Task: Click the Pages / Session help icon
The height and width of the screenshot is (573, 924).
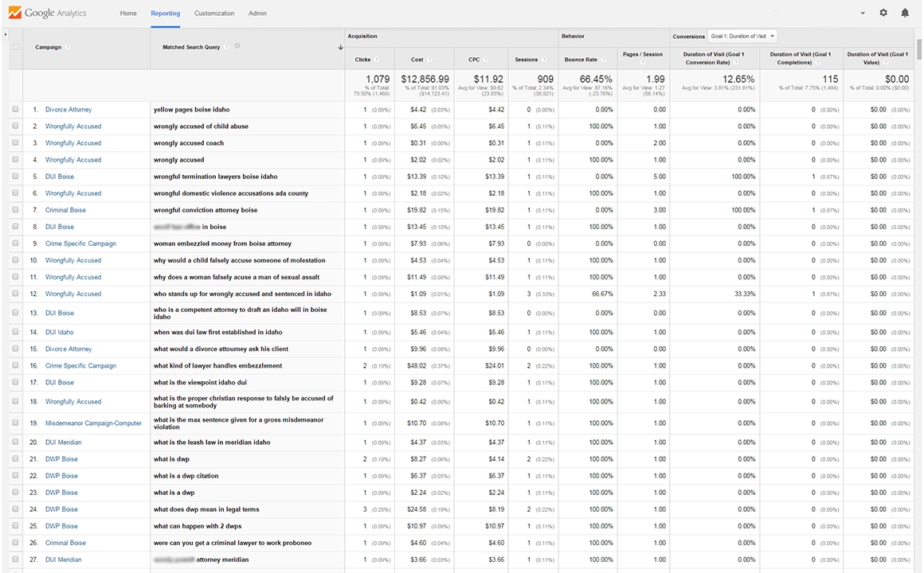Action: click(643, 62)
